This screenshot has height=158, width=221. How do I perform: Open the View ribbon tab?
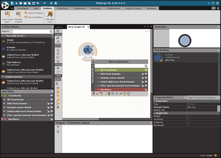click(x=36, y=8)
